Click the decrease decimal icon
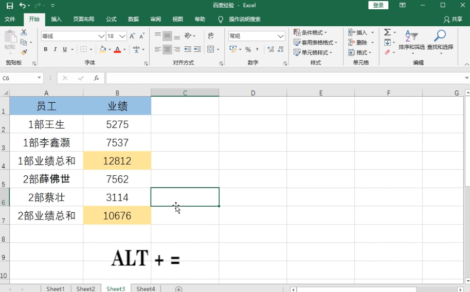 click(x=281, y=49)
